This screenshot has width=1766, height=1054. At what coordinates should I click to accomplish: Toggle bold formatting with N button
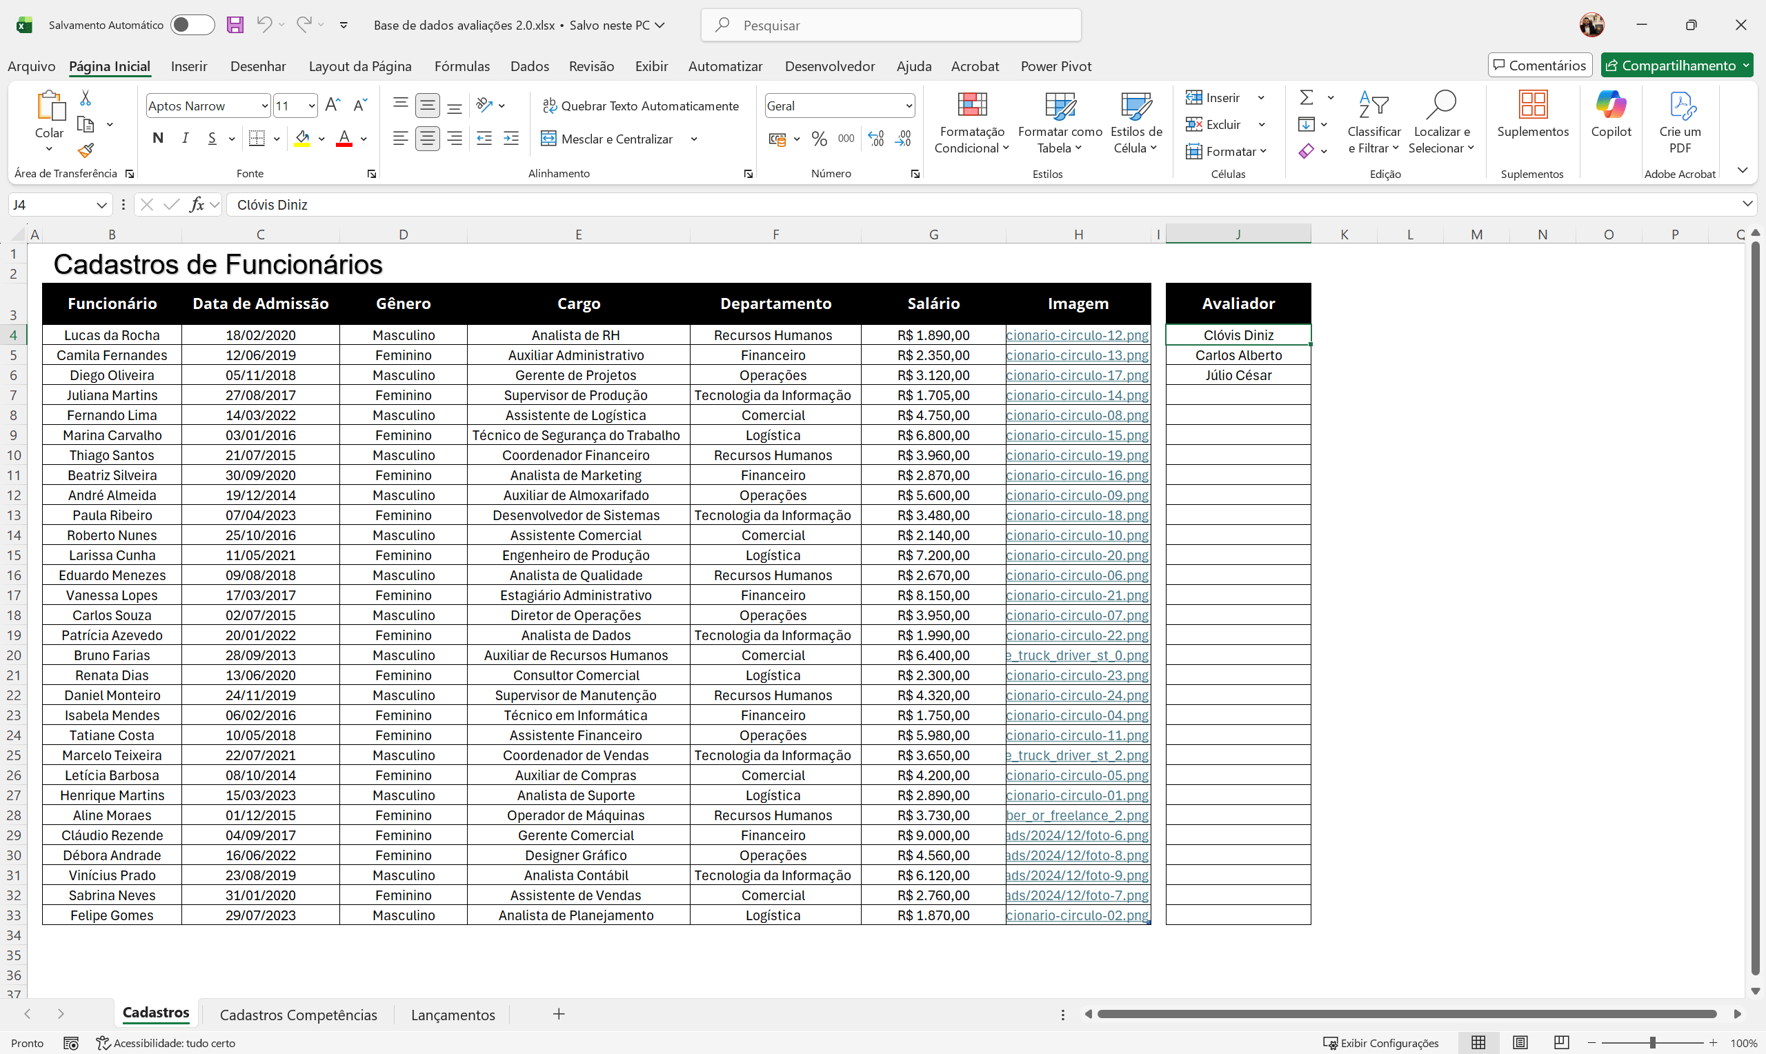coord(158,139)
